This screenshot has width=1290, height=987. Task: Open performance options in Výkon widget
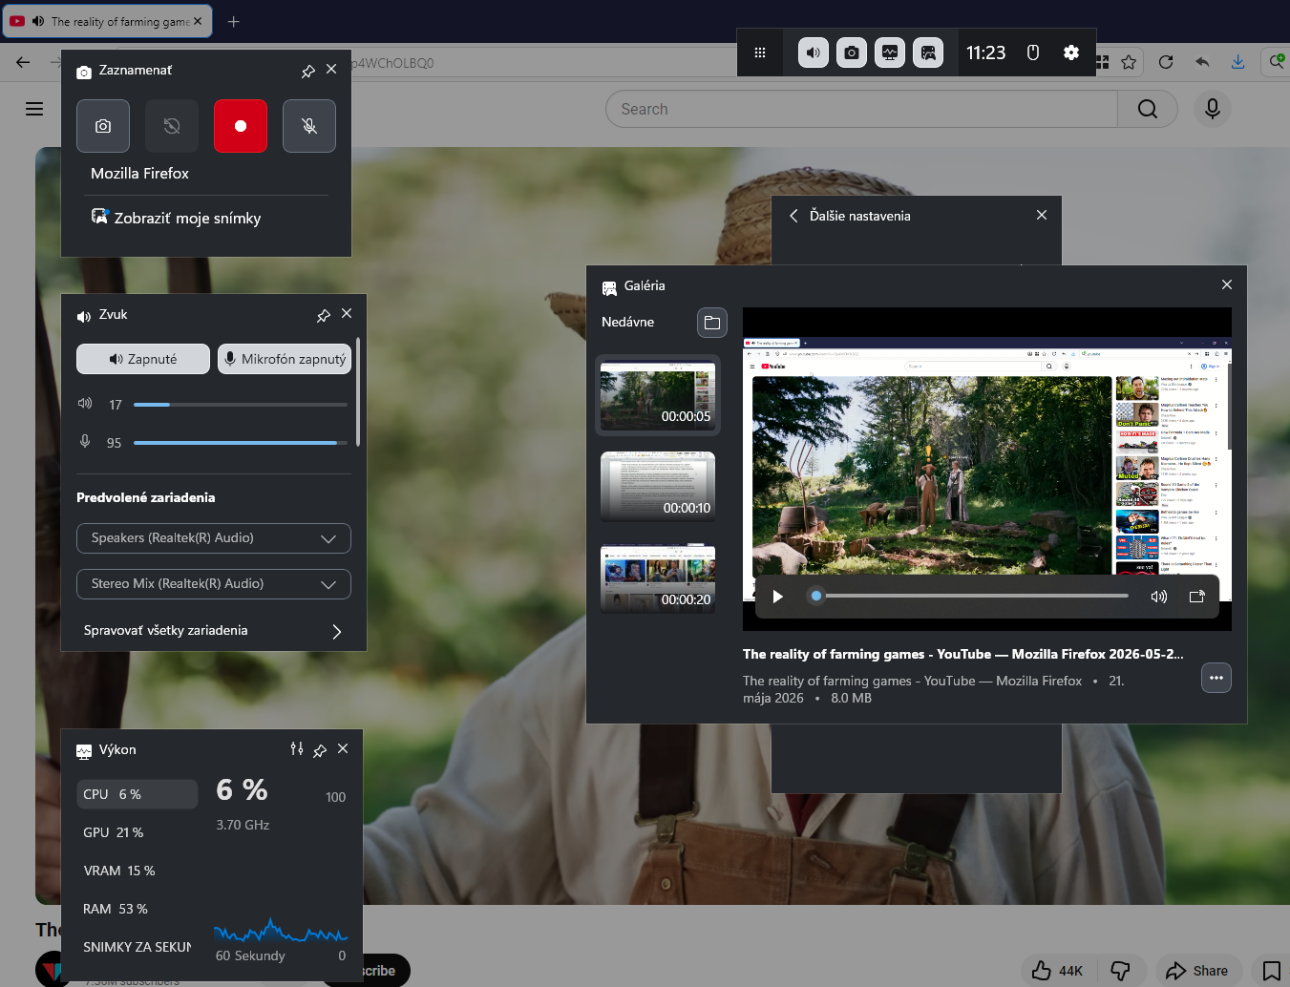point(297,749)
